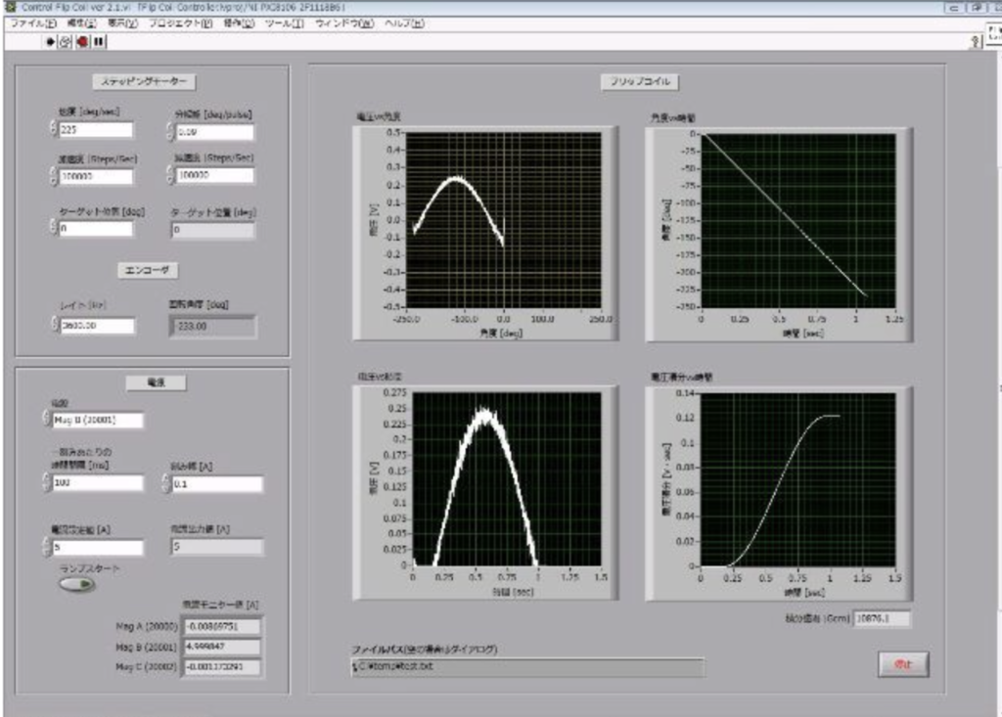1002x717 pixels.
Task: Open the ツール(T) menu
Action: pos(285,23)
